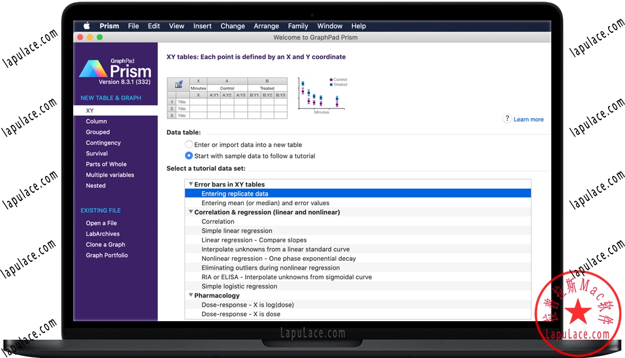Click the Learn more question mark icon
Screen dimensions: 625x358
pyautogui.click(x=507, y=119)
